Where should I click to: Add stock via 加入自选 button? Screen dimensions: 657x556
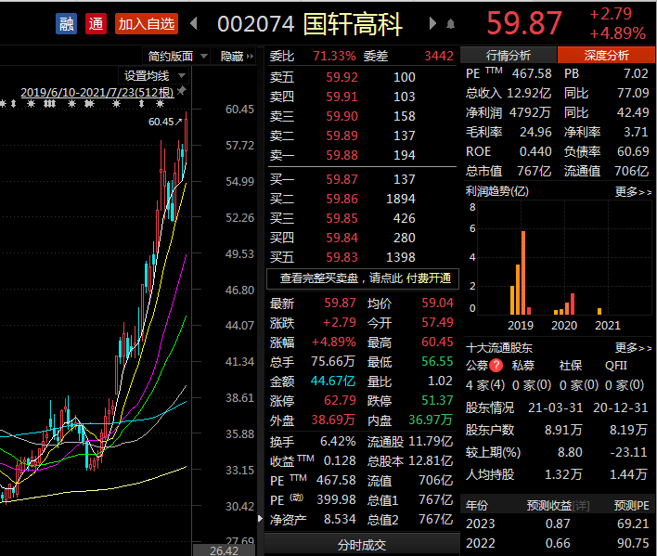click(147, 23)
